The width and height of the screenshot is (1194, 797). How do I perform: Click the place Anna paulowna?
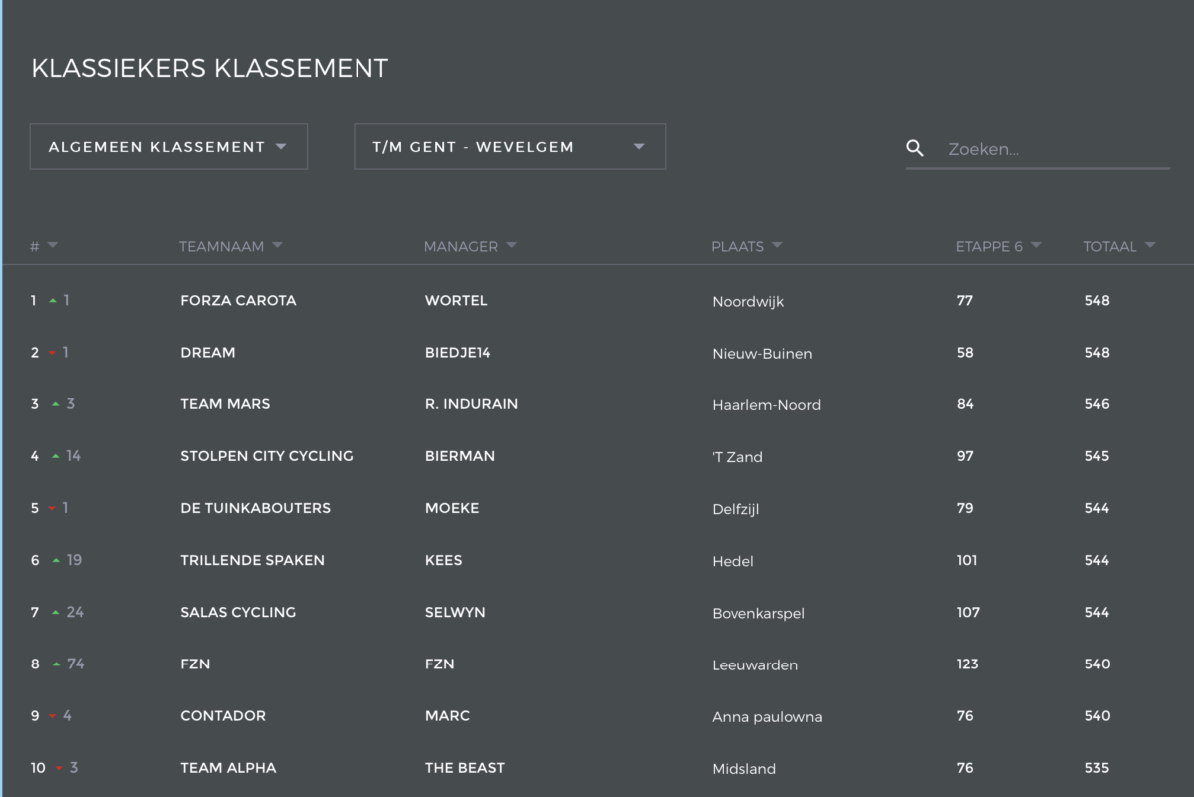tap(767, 717)
